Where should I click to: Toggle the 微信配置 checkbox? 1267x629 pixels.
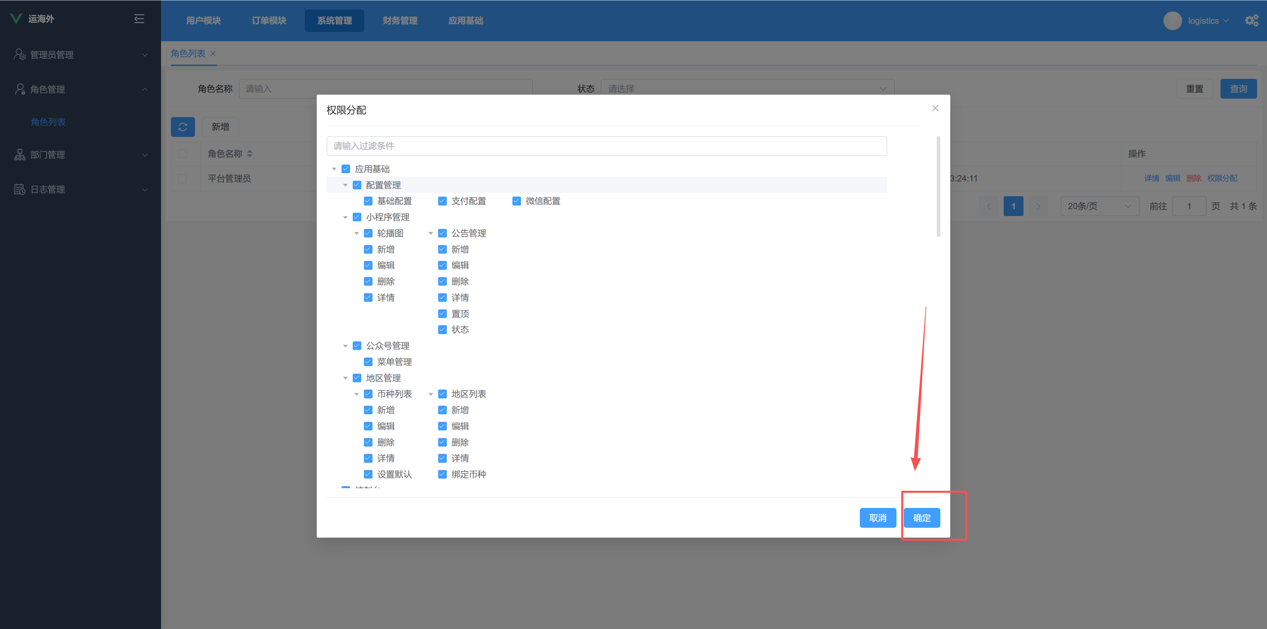coord(516,201)
